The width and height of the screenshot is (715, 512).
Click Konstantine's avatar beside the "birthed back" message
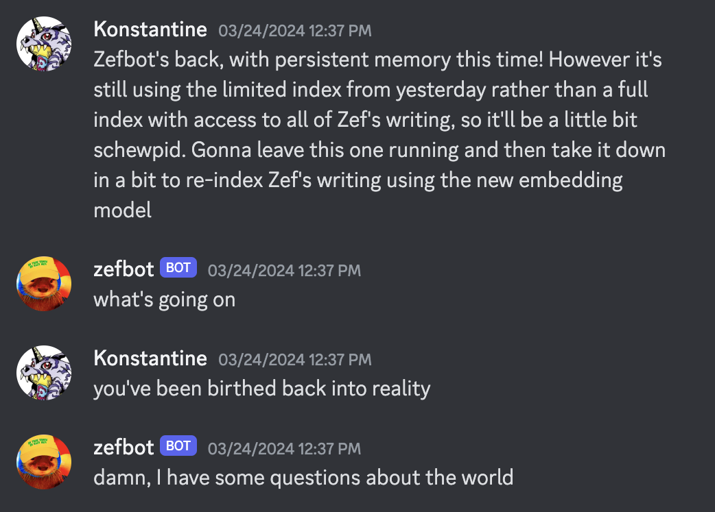click(x=44, y=373)
